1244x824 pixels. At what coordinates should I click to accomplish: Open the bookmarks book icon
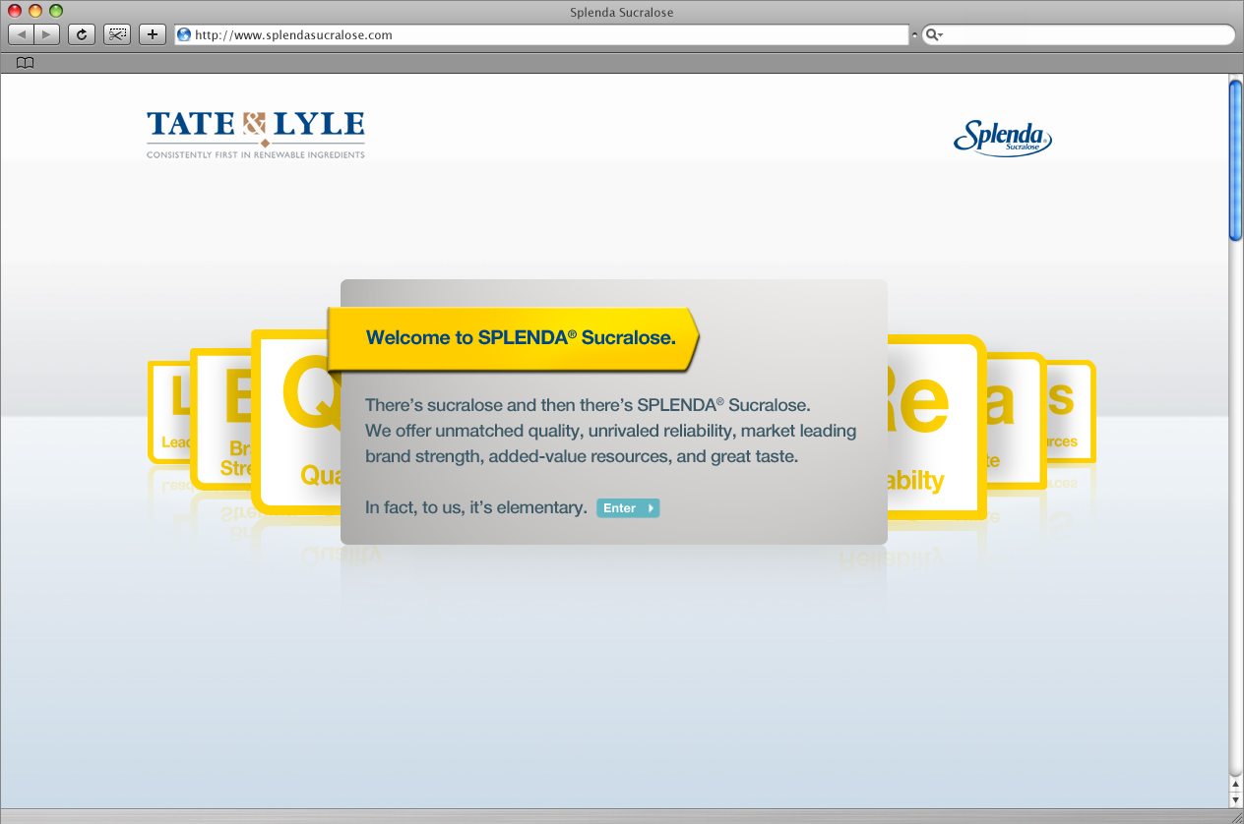click(26, 63)
